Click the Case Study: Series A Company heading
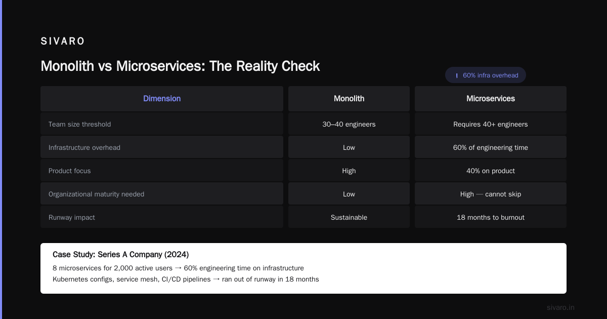This screenshot has height=319, width=607. [x=121, y=254]
